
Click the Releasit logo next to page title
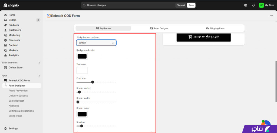click(49, 16)
